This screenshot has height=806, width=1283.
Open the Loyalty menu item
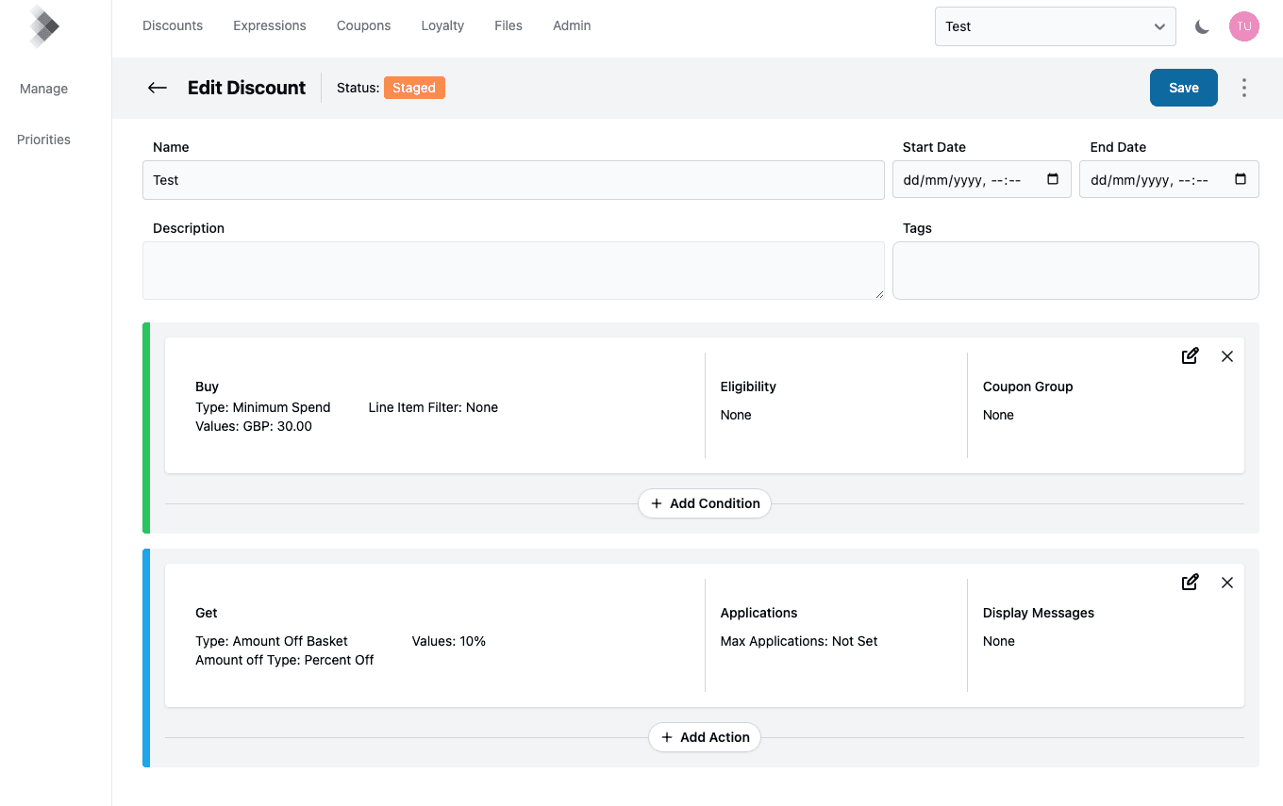point(442,25)
